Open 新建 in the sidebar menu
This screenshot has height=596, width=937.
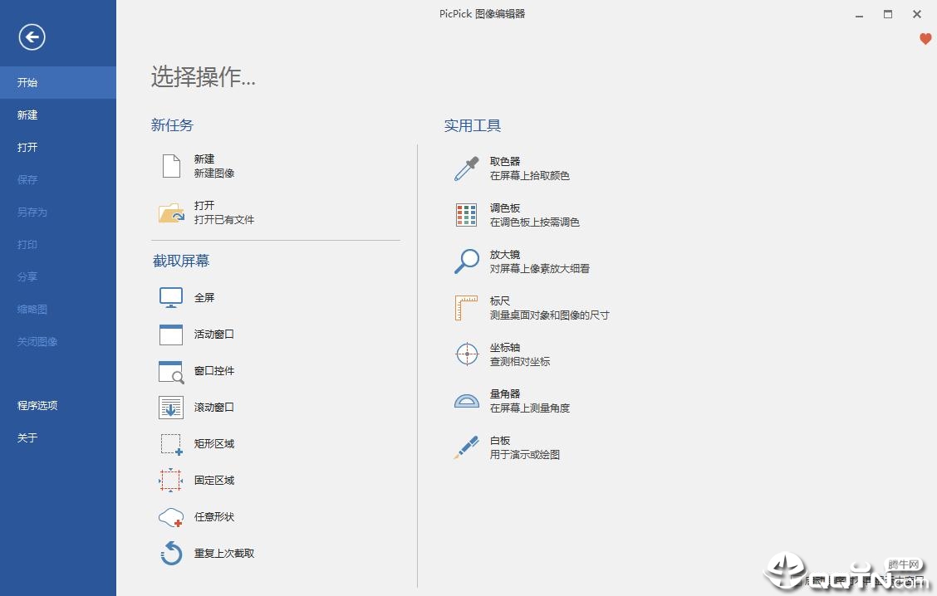coord(27,115)
